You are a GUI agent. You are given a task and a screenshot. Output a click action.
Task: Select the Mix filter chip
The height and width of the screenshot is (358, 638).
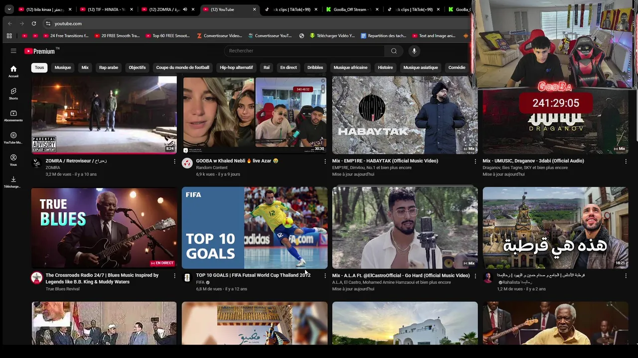click(x=85, y=68)
